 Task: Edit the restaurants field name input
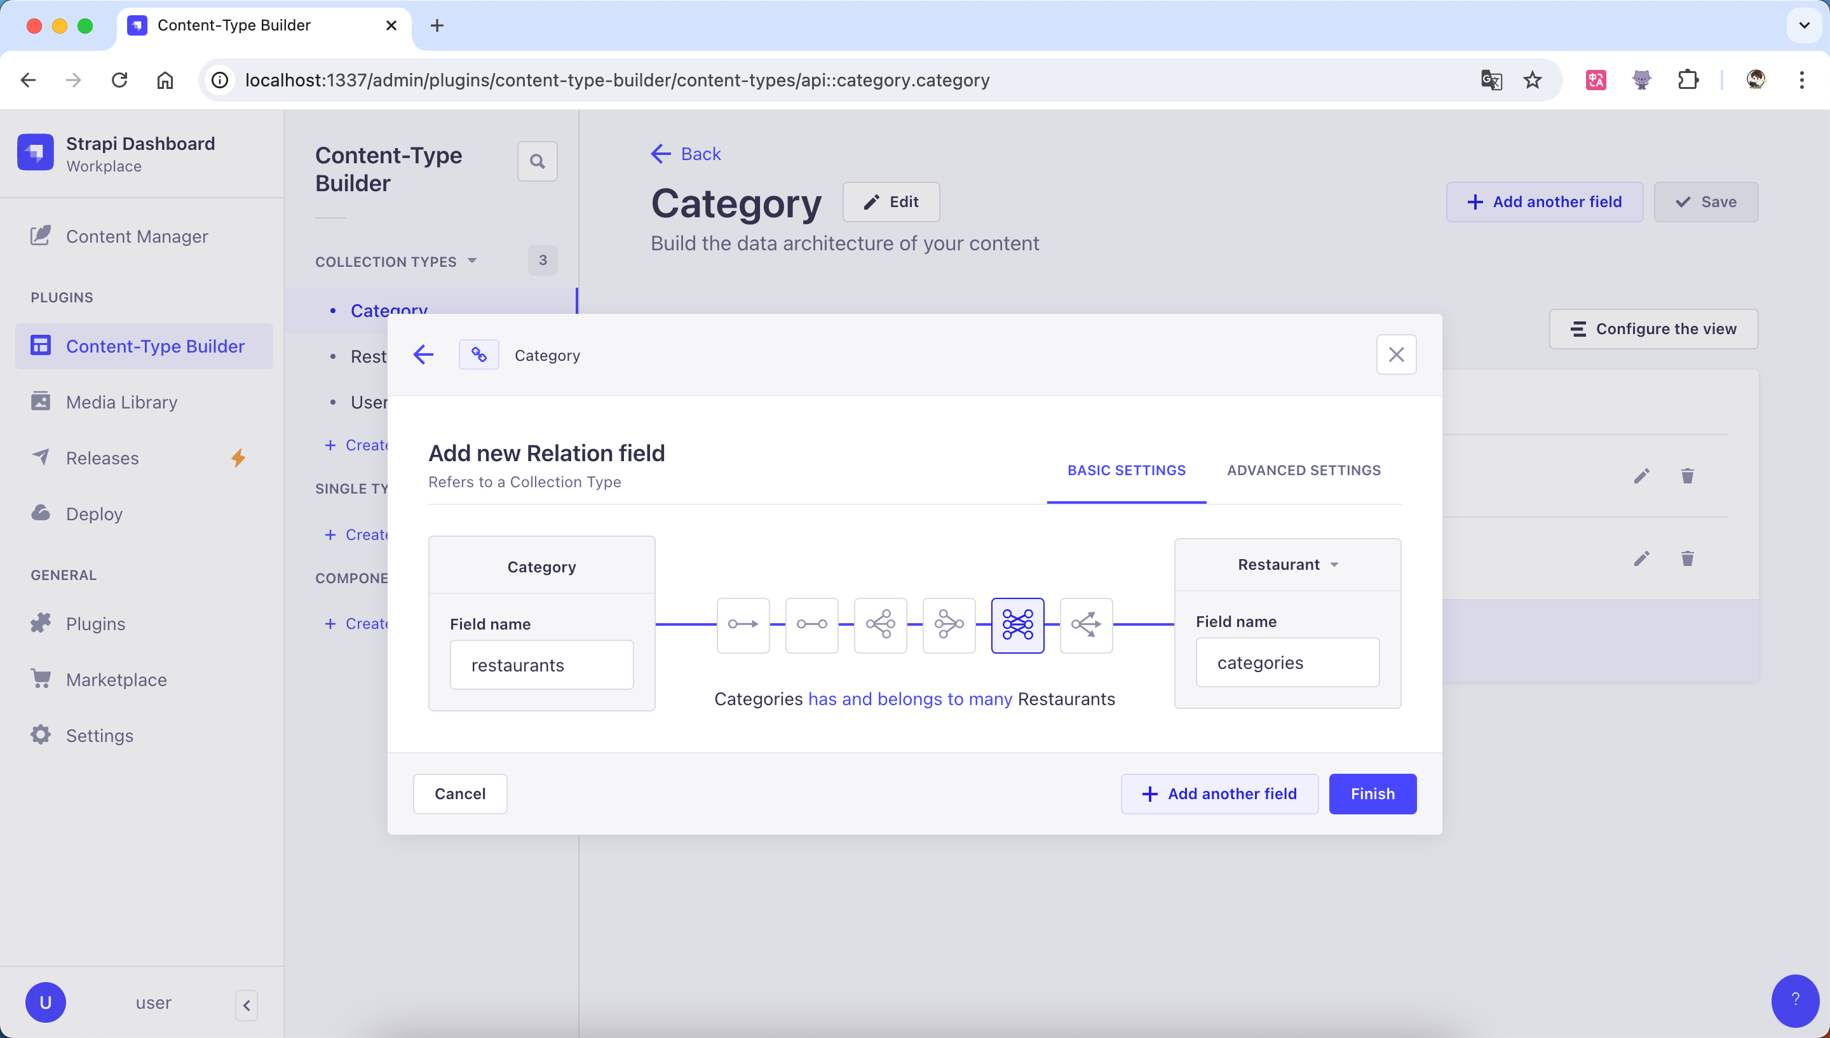541,664
